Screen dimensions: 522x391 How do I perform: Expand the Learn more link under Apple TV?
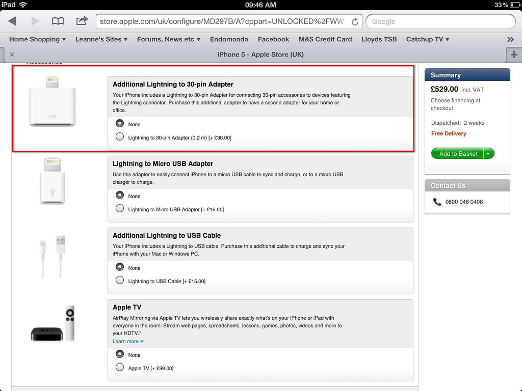pos(128,342)
